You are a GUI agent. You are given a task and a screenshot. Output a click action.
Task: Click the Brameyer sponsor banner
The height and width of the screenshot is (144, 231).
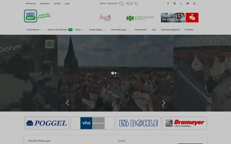[184, 123]
